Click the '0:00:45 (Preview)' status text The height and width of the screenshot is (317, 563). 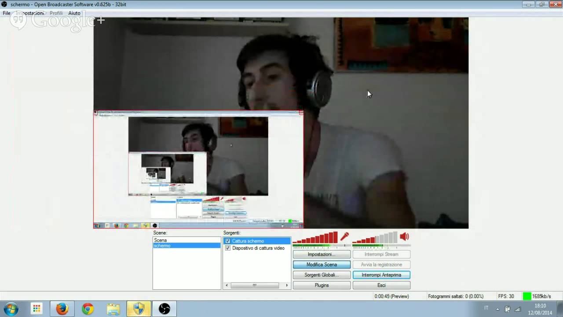[x=391, y=296]
